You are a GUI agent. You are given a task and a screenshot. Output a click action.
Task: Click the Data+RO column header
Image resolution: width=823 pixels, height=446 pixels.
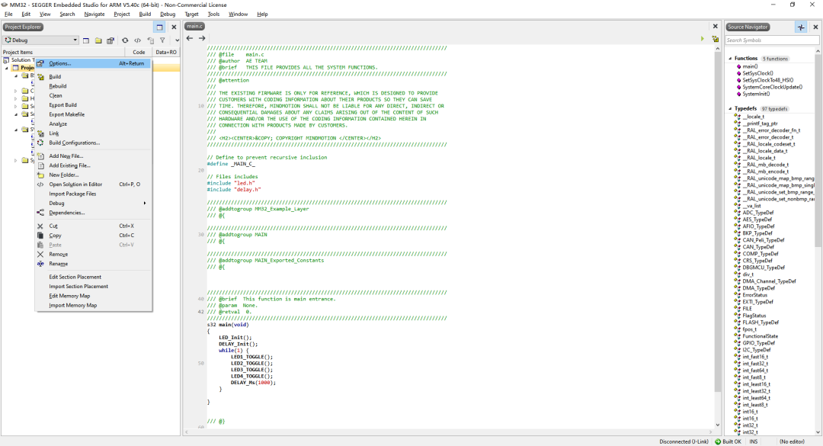[x=166, y=52]
